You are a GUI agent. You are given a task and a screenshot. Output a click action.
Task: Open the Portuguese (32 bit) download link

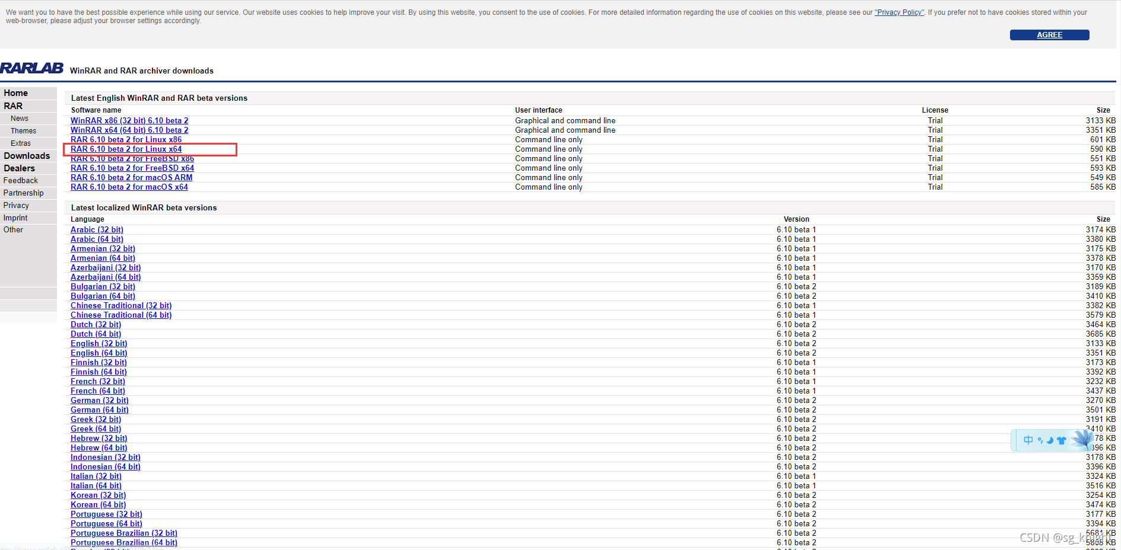pos(107,514)
